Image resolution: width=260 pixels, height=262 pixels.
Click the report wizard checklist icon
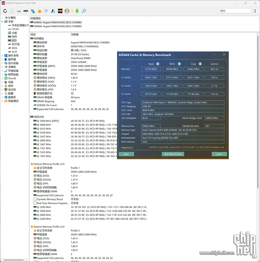click(46, 11)
